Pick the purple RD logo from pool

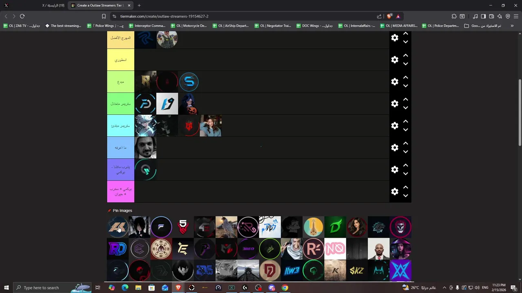coord(118,249)
